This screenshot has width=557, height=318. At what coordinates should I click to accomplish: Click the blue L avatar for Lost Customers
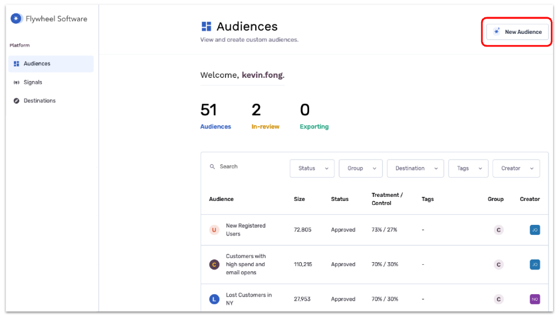(214, 299)
